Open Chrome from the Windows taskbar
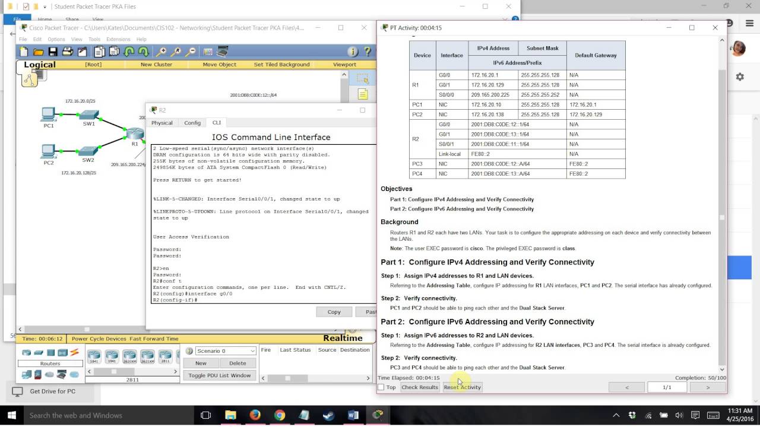The image size is (760, 427). point(280,415)
